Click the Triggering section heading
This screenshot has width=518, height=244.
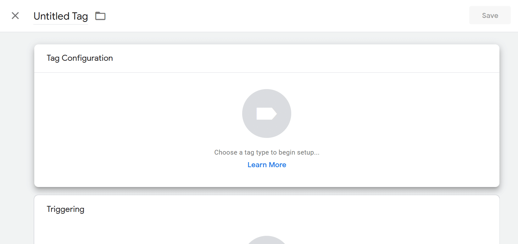(x=65, y=209)
